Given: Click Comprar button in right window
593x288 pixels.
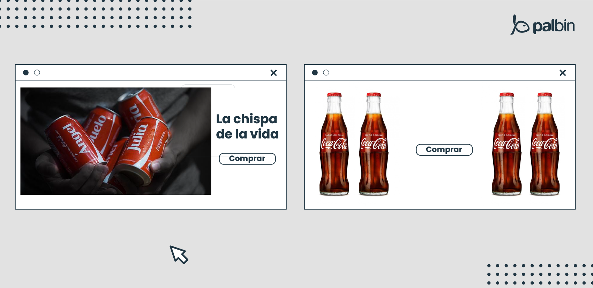Looking at the screenshot, I should coord(444,150).
